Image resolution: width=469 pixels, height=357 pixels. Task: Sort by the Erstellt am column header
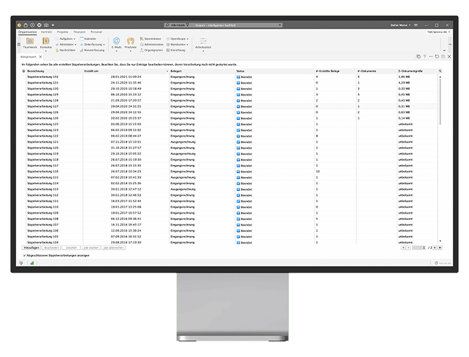pyautogui.click(x=126, y=71)
